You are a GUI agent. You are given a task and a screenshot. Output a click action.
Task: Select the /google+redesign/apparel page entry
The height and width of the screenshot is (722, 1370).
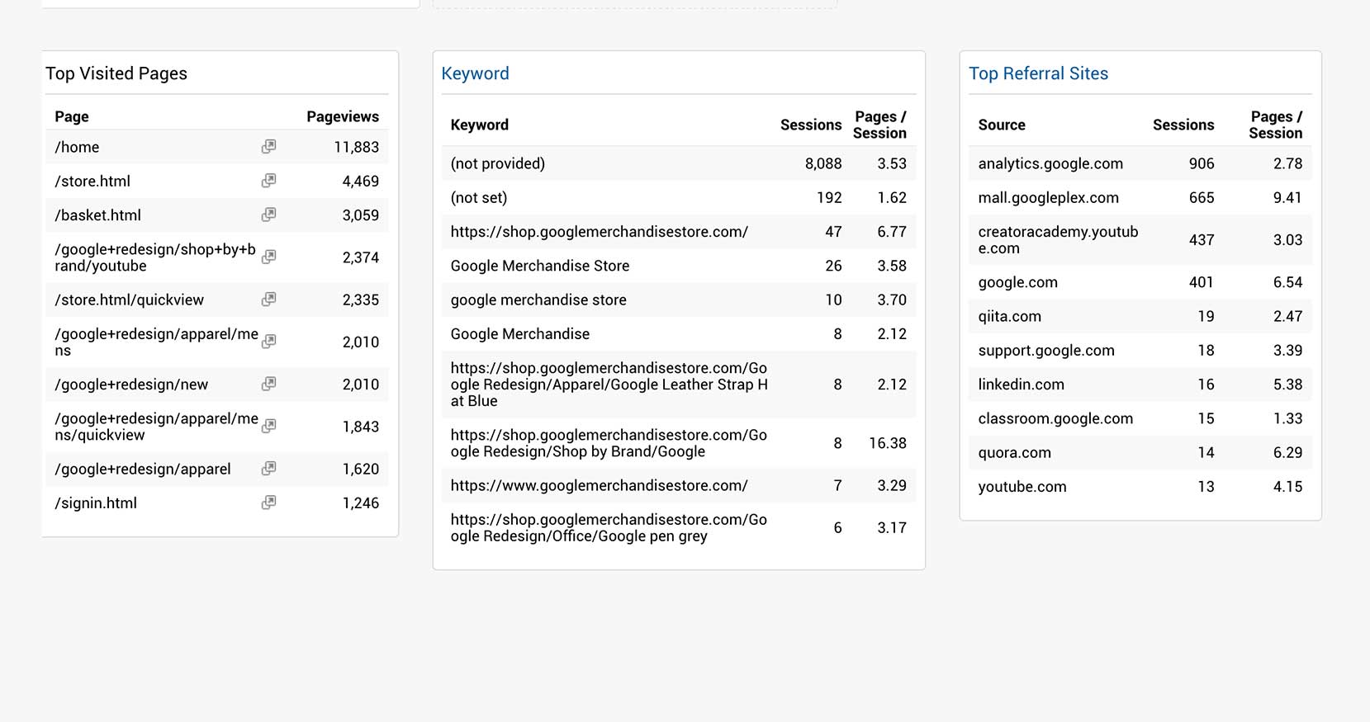point(143,469)
